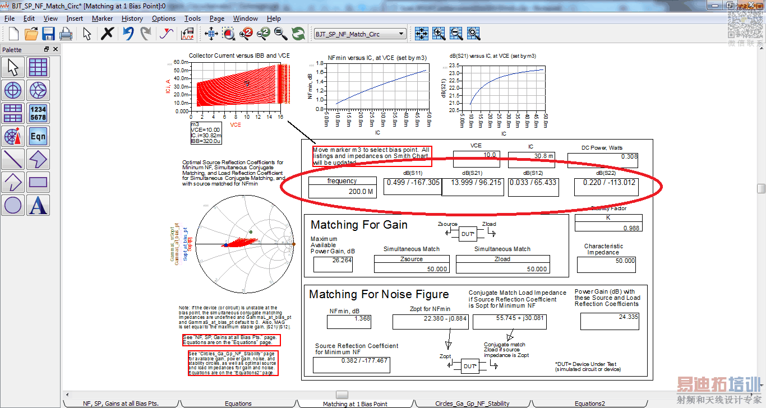This screenshot has height=408, width=766.
Task: Open an existing file from toolbar
Action: coord(31,34)
